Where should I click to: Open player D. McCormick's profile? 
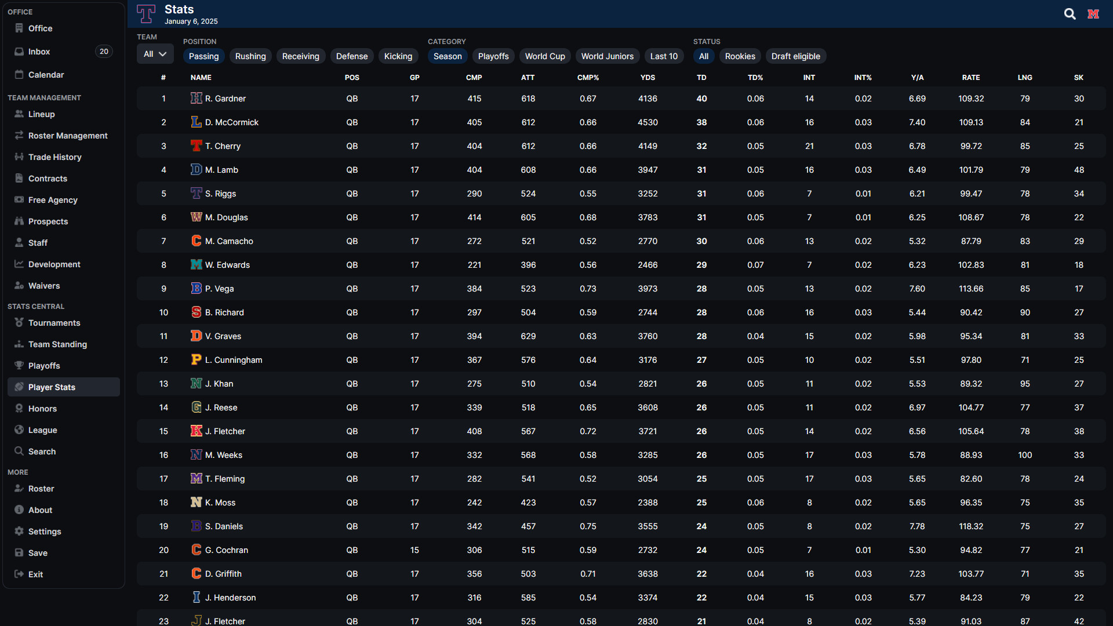click(x=232, y=122)
